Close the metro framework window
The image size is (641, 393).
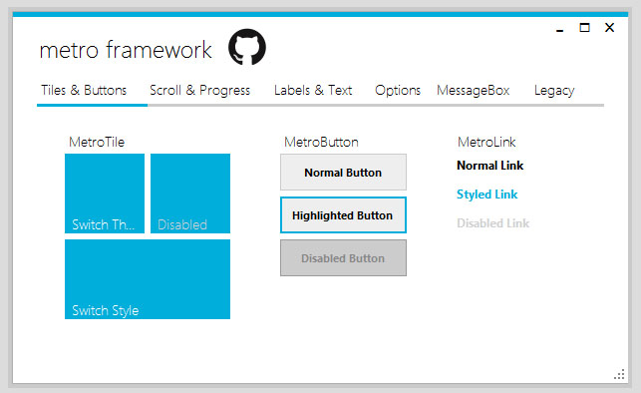(x=609, y=28)
